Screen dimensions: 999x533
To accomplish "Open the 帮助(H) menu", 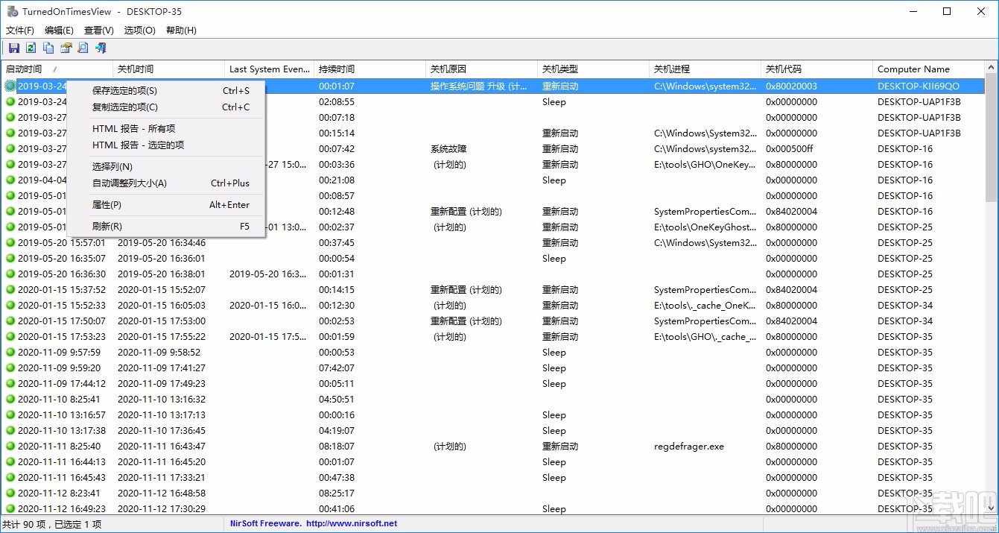I will tap(180, 30).
